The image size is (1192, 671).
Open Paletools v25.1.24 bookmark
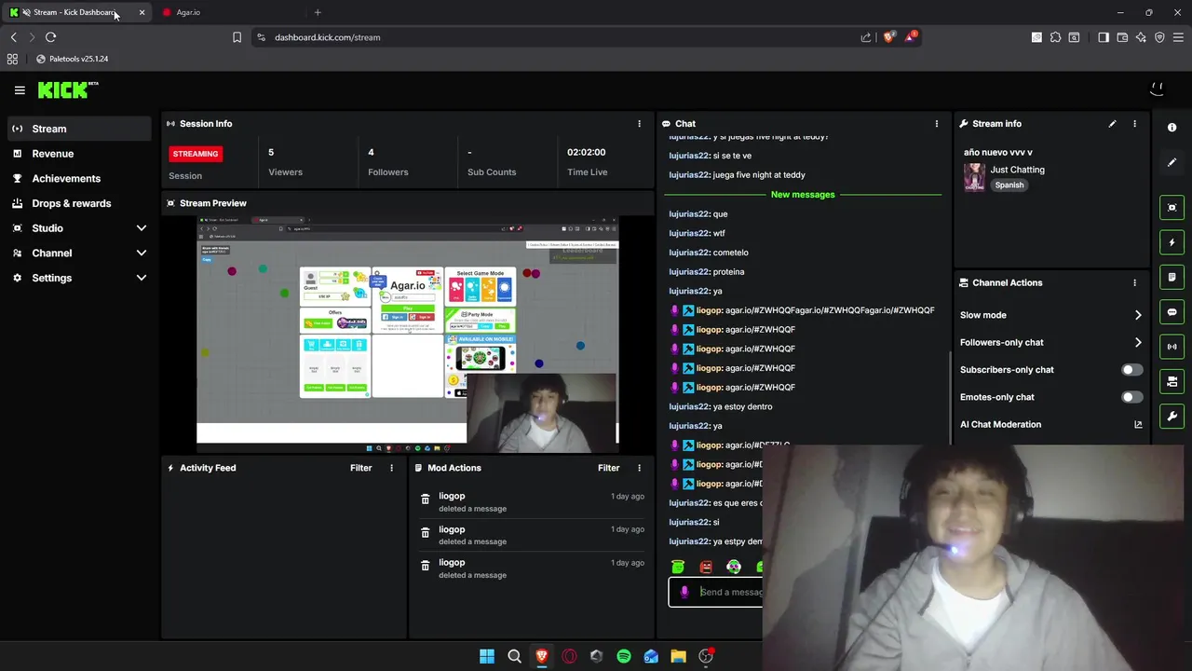click(x=73, y=59)
